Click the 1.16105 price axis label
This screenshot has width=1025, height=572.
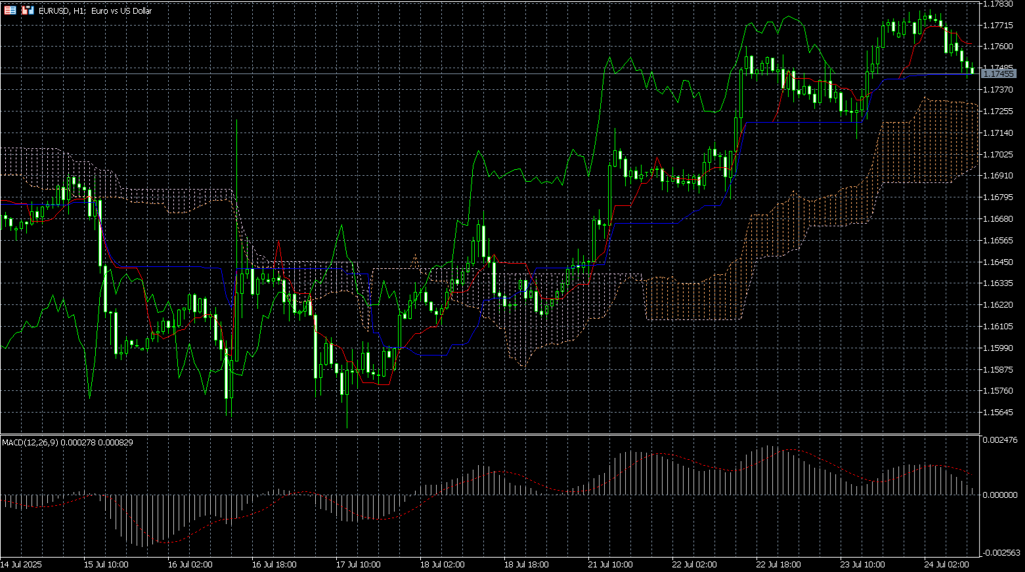click(x=998, y=327)
